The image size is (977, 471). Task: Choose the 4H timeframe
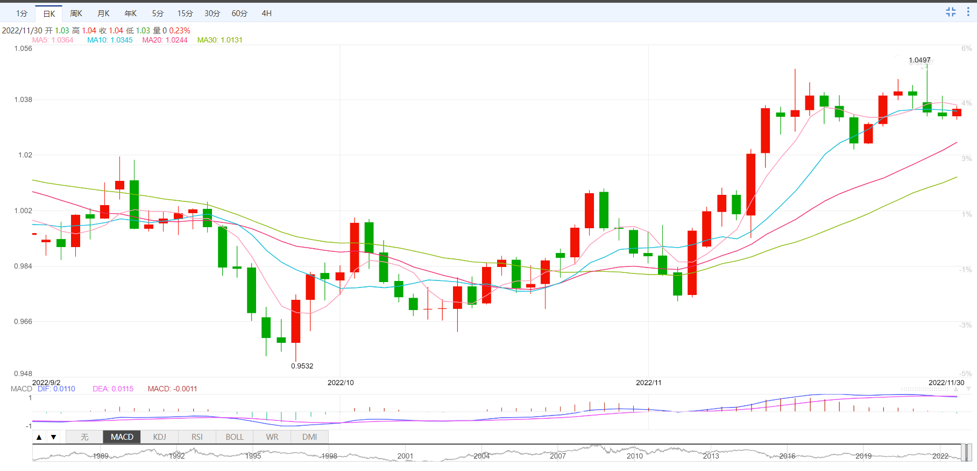click(266, 13)
